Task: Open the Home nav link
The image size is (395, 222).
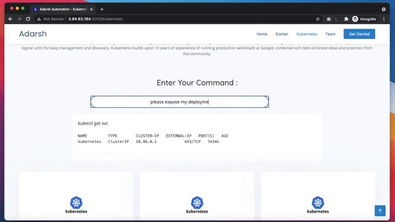Action: click(x=262, y=34)
